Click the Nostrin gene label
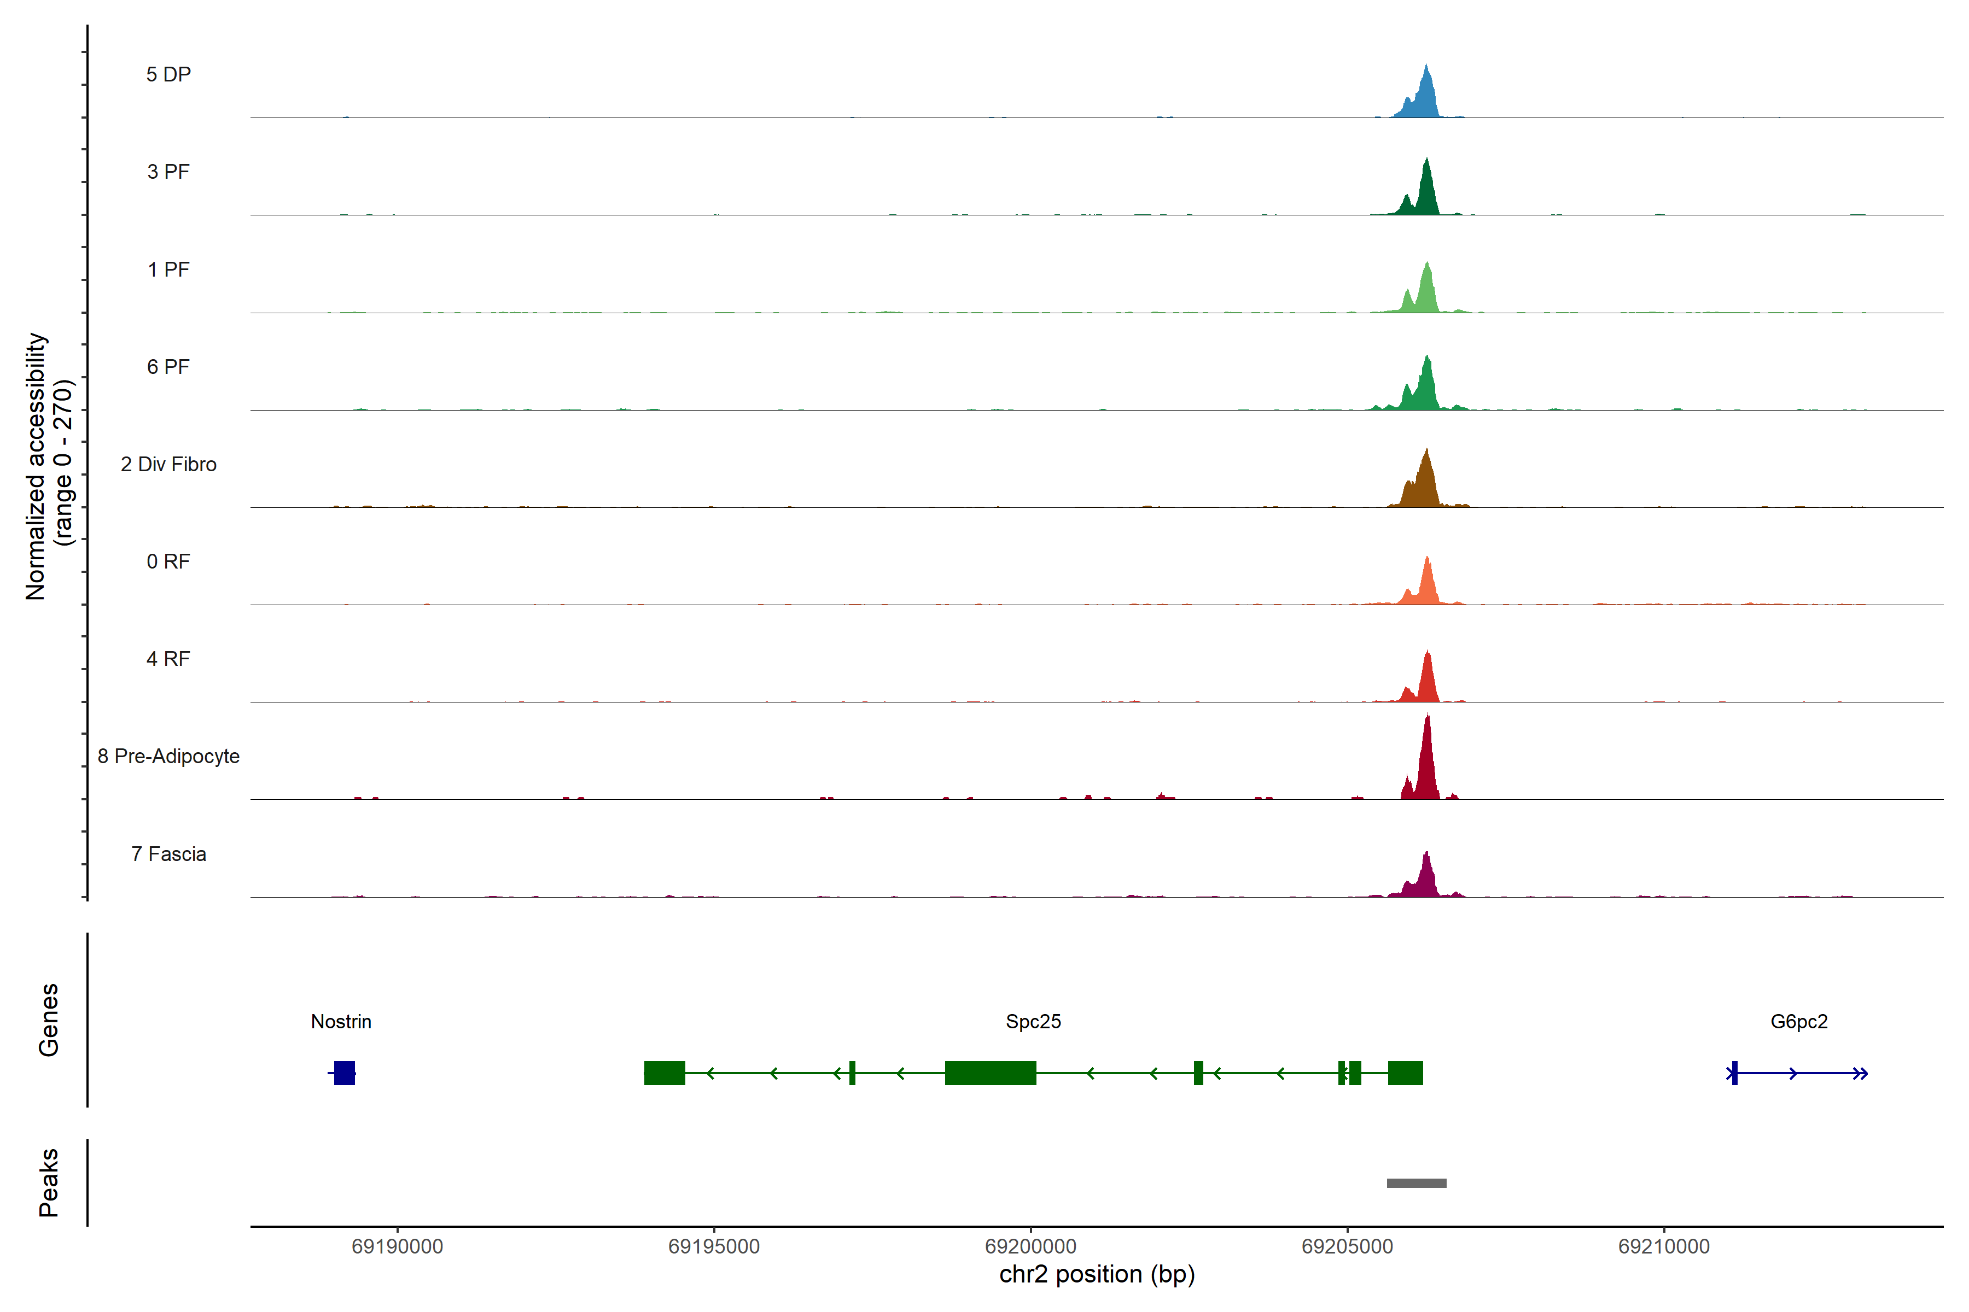The image size is (1969, 1312). point(341,1022)
